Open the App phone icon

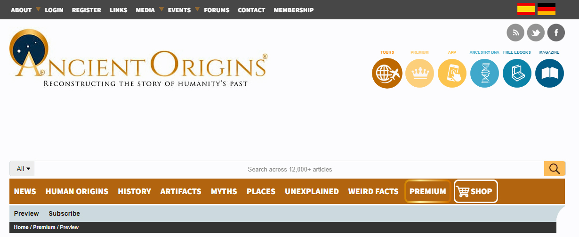point(452,74)
